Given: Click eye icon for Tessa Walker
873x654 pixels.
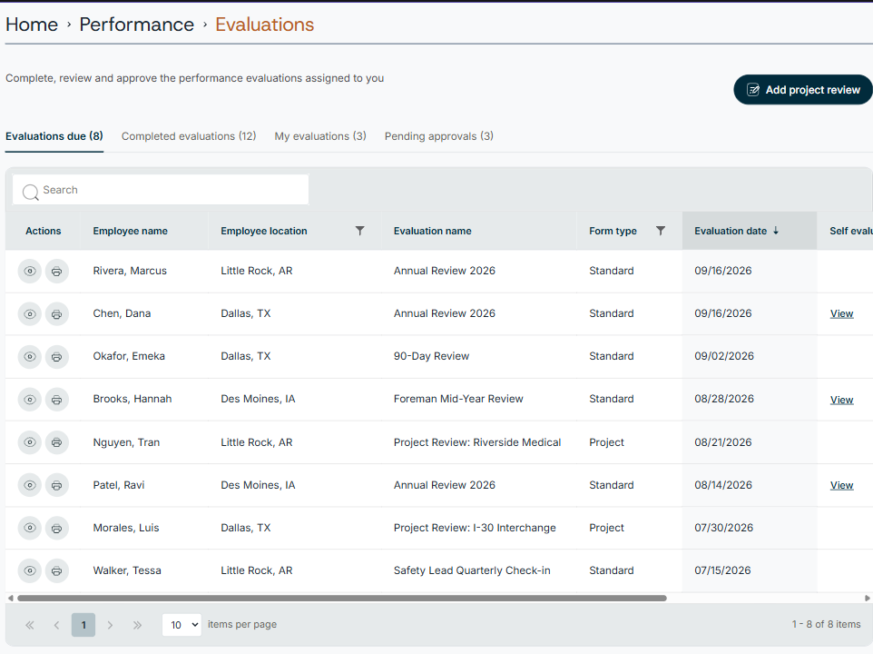Looking at the screenshot, I should [30, 571].
